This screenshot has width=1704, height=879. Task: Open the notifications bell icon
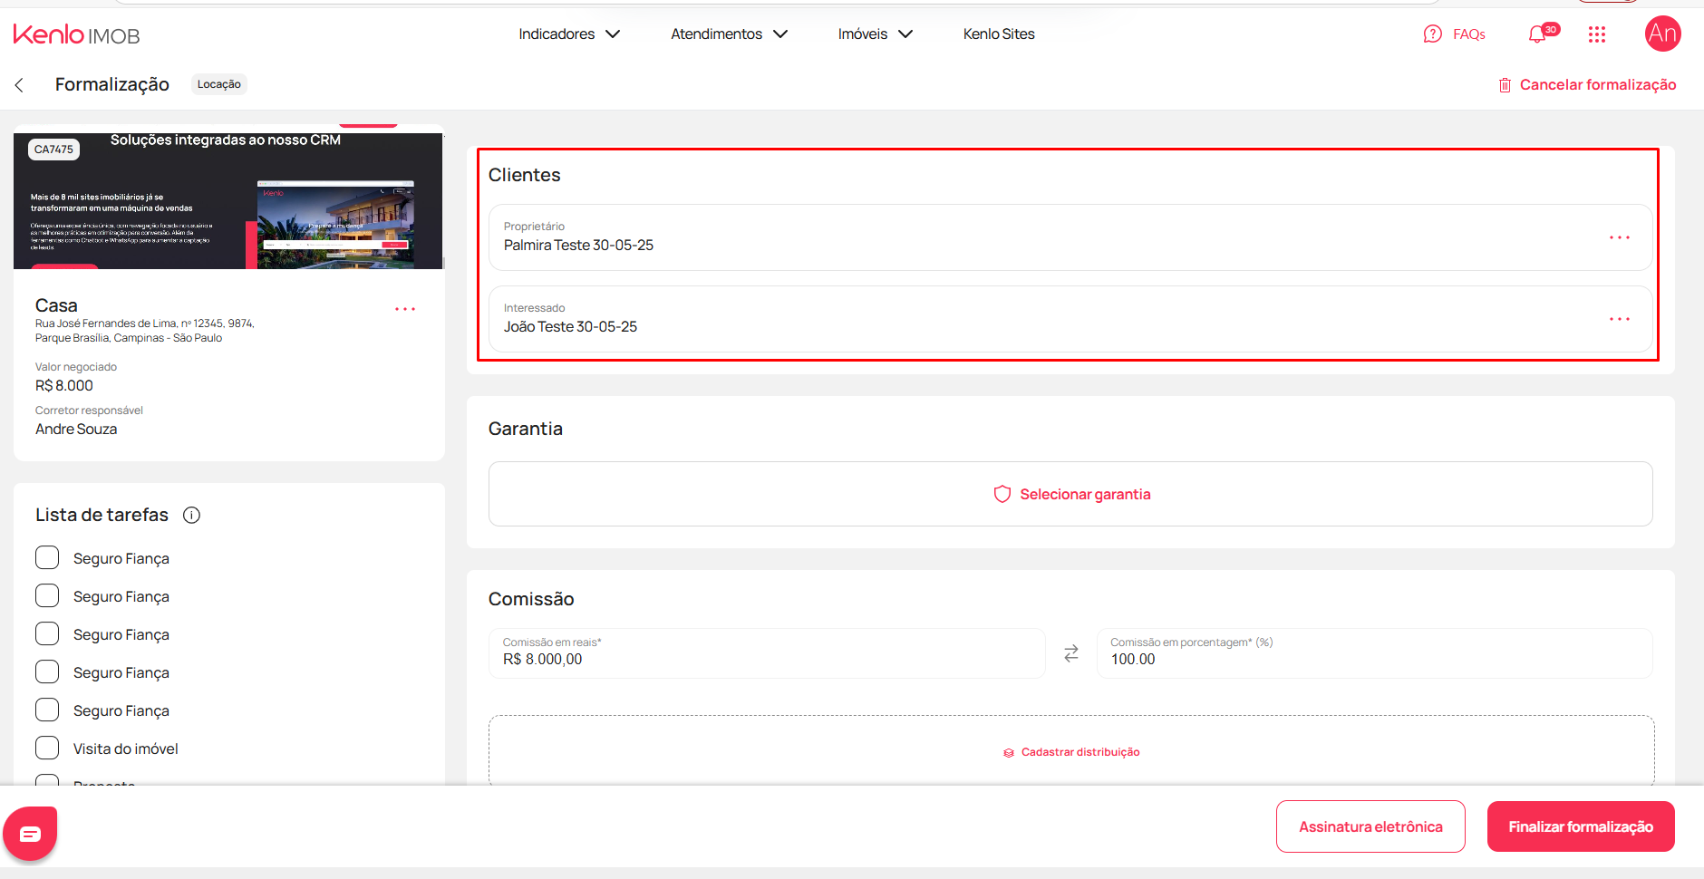pyautogui.click(x=1537, y=34)
